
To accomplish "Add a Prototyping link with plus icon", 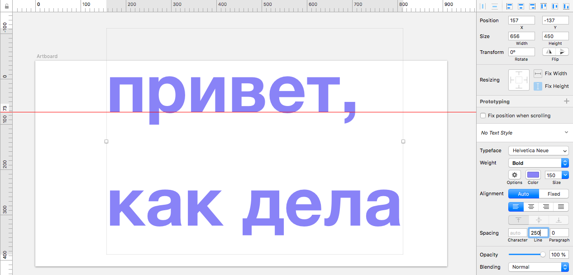I will pos(566,101).
